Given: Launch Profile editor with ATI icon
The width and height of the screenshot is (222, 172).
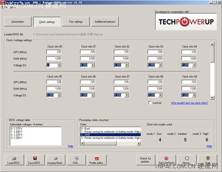Looking at the screenshot, I should click(x=97, y=160).
